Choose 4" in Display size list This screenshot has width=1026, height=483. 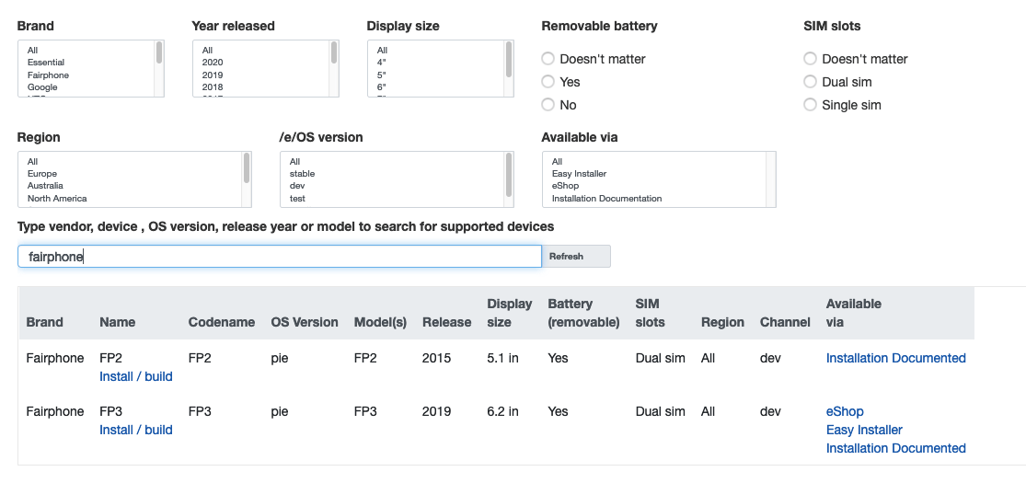click(382, 63)
